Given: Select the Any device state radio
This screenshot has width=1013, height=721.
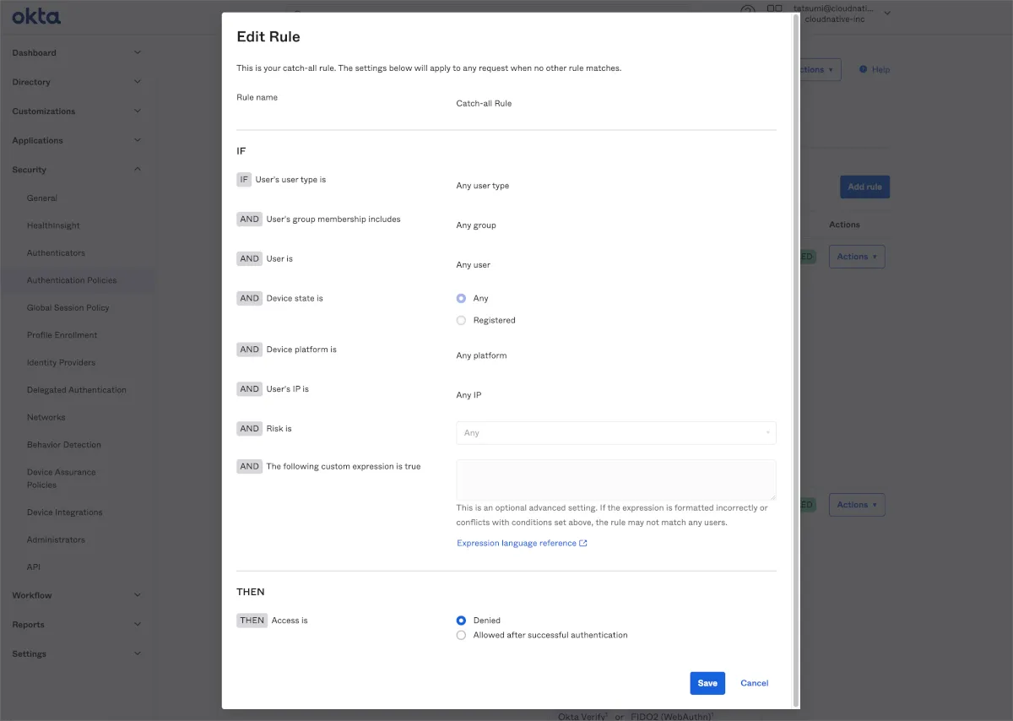Looking at the screenshot, I should pos(461,298).
